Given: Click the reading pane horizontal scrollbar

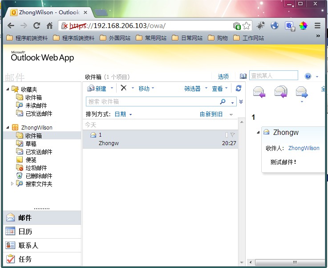Looking at the screenshot, I should tap(291, 262).
